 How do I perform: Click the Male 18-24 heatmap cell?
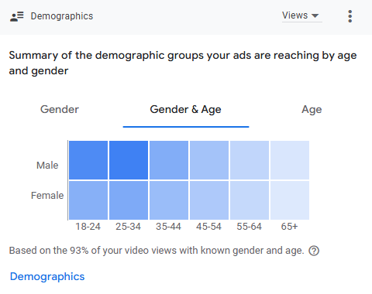coord(88,160)
